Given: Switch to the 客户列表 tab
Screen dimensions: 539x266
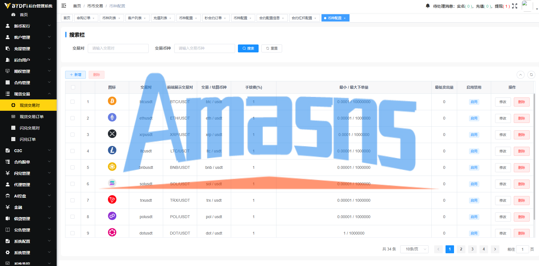Looking at the screenshot, I should pos(137,18).
